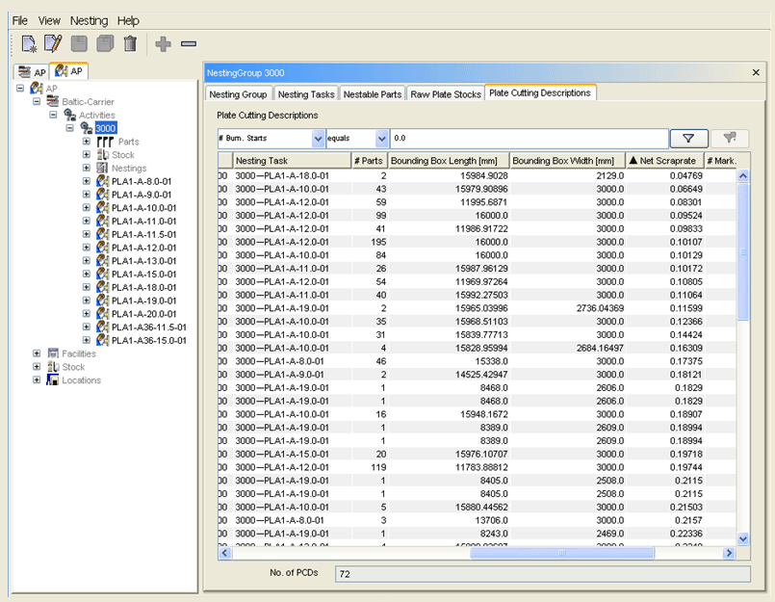The width and height of the screenshot is (775, 602).
Task: Sort by # Mark. column header
Action: tap(722, 161)
